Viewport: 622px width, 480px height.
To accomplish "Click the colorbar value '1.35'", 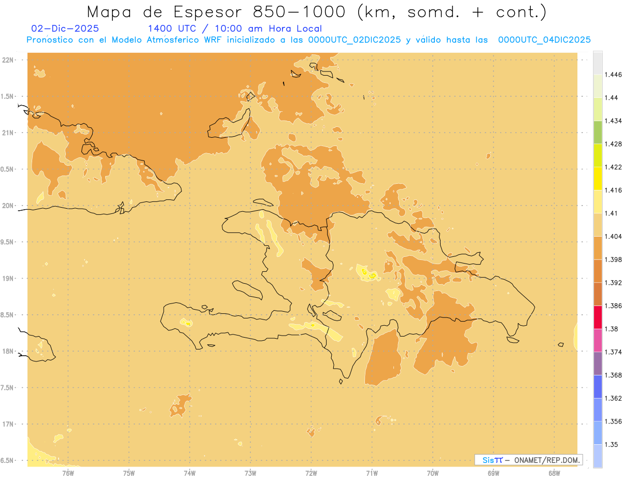I will click(x=612, y=444).
